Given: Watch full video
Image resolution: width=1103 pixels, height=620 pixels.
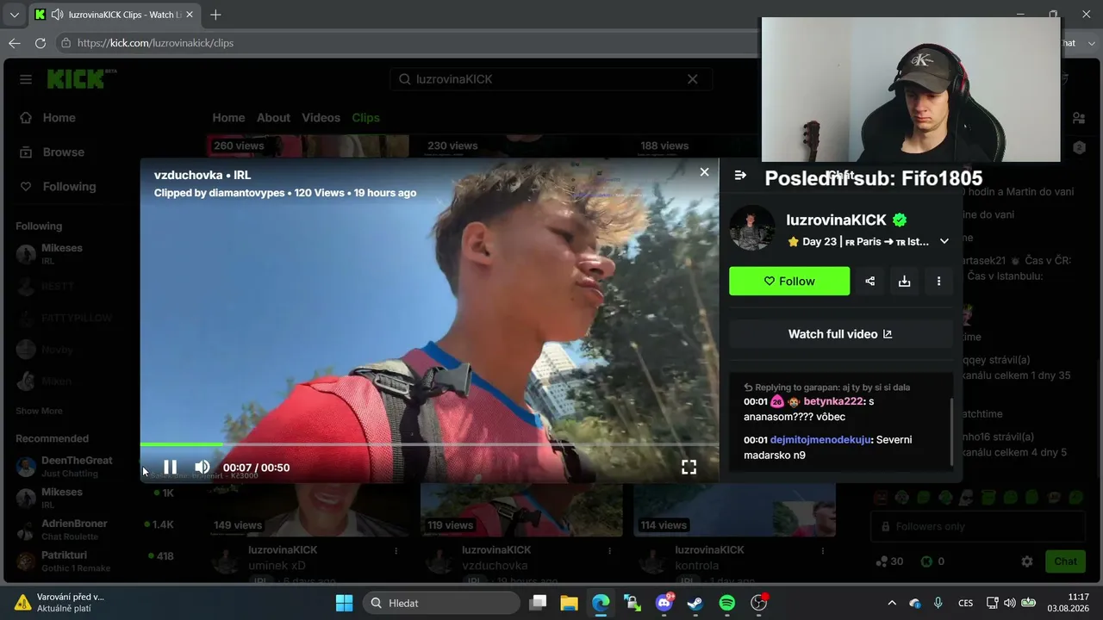Looking at the screenshot, I should pyautogui.click(x=840, y=334).
